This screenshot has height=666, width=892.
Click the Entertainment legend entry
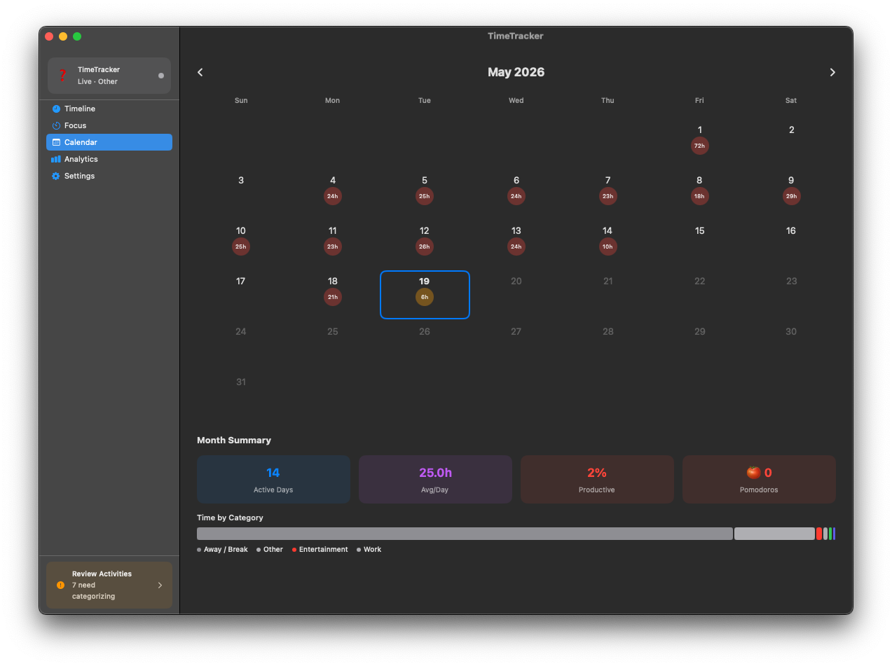point(320,550)
